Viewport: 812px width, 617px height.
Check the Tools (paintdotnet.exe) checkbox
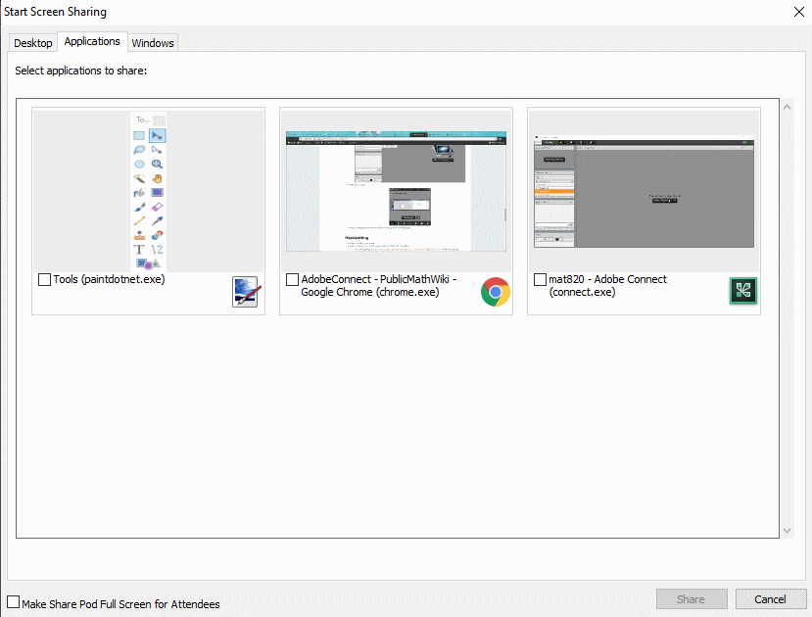coord(44,279)
